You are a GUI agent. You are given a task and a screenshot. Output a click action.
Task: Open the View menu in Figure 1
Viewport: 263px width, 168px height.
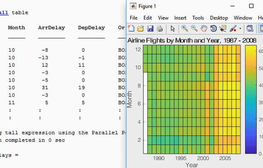click(163, 18)
